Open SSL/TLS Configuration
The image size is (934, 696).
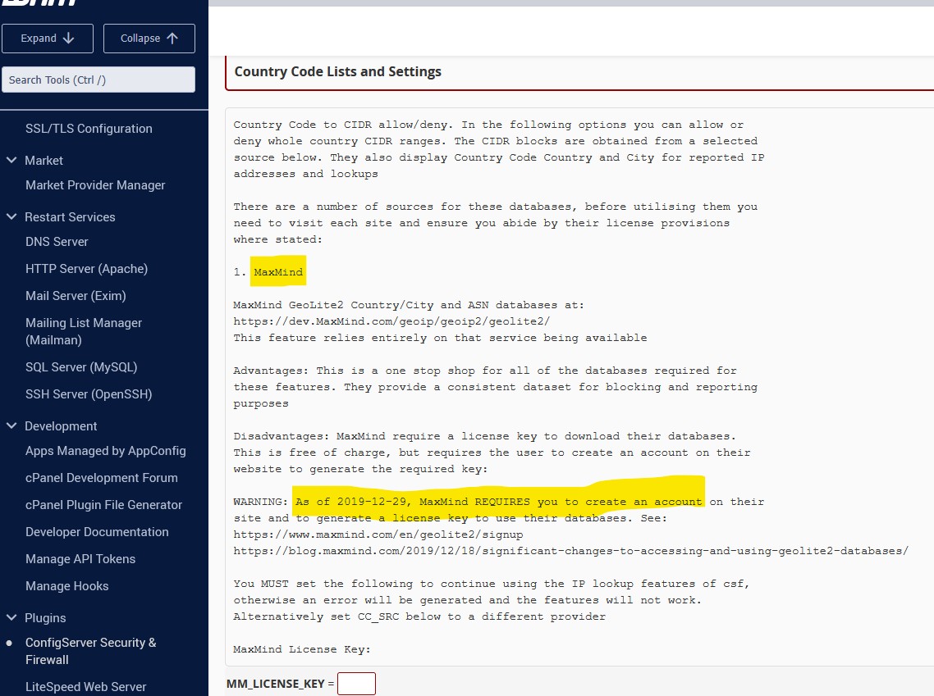(89, 129)
